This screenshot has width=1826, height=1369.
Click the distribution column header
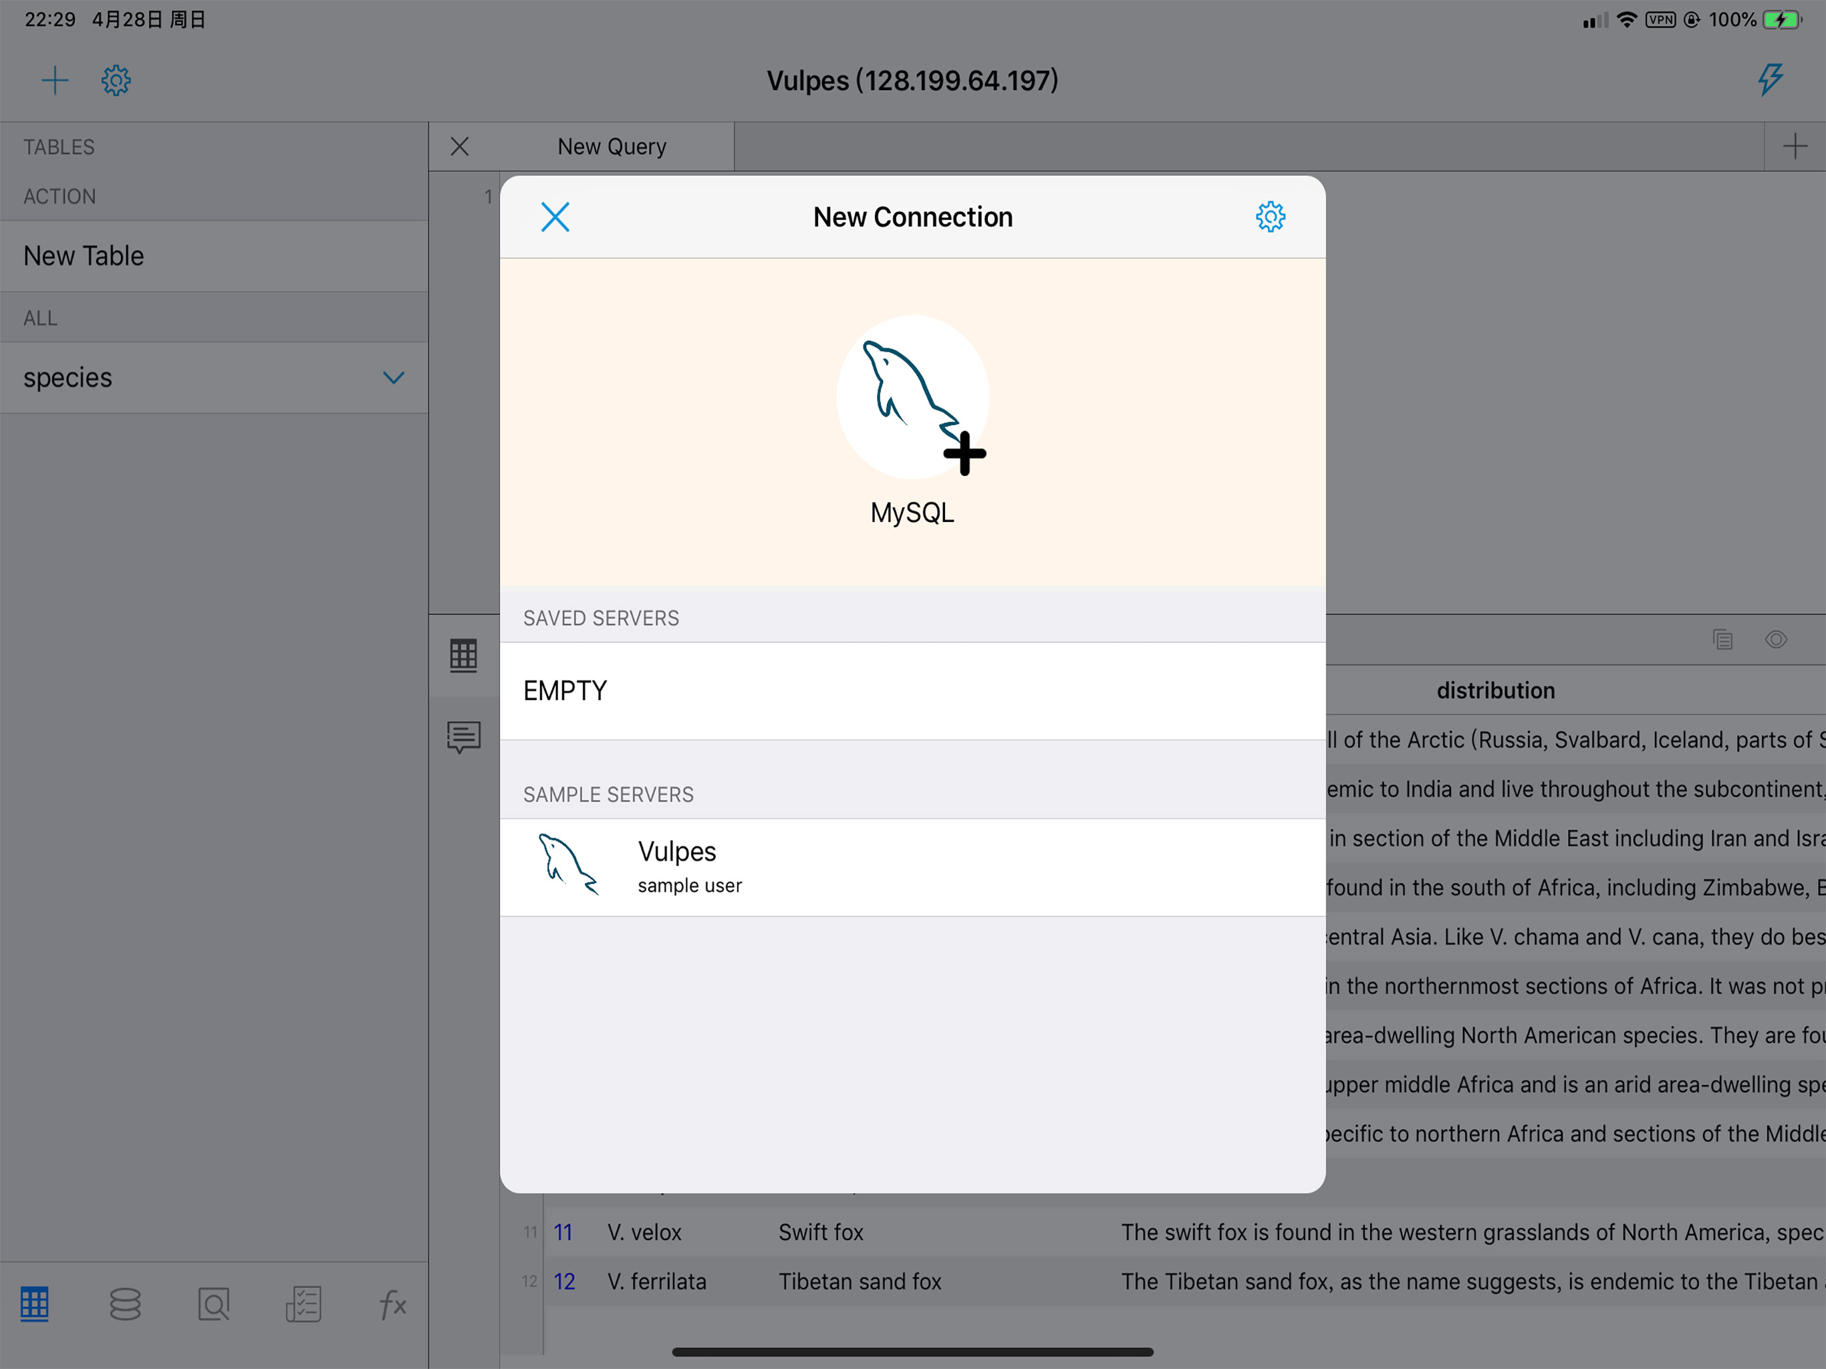(x=1495, y=691)
